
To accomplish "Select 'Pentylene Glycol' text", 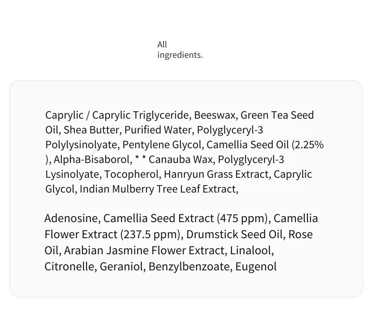I will [162, 145].
